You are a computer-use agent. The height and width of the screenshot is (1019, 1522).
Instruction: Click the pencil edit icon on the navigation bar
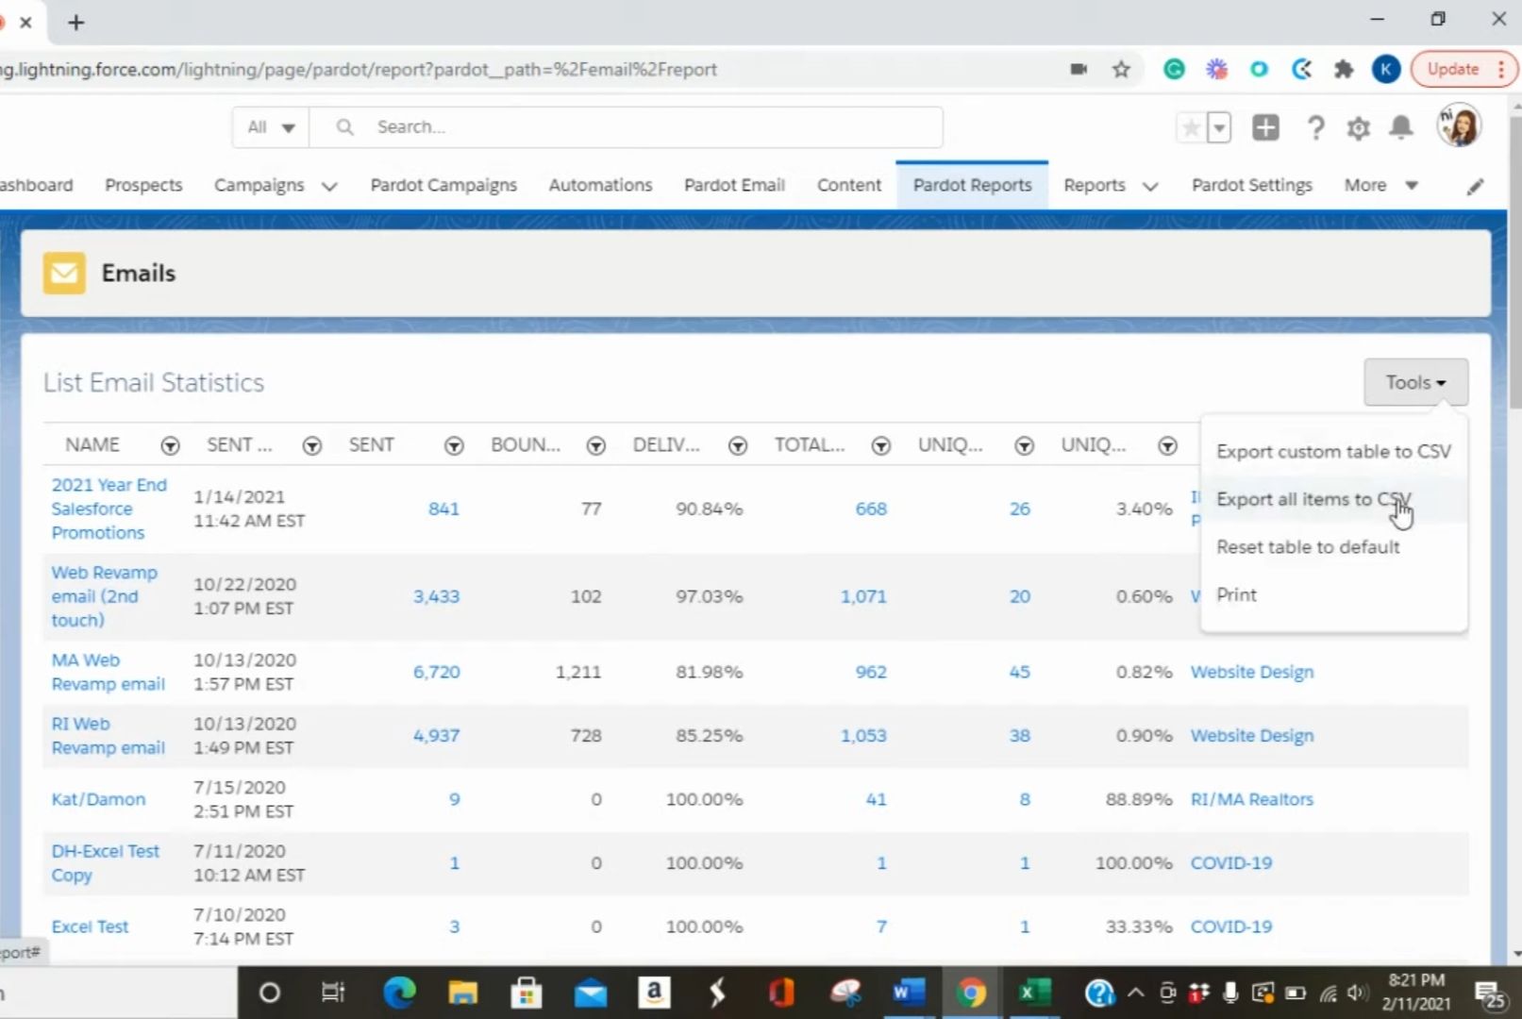click(1473, 186)
